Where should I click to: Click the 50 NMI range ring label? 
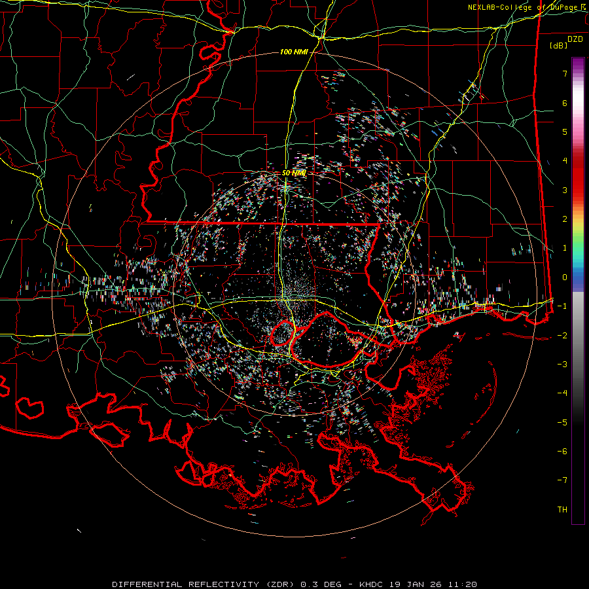tap(294, 173)
